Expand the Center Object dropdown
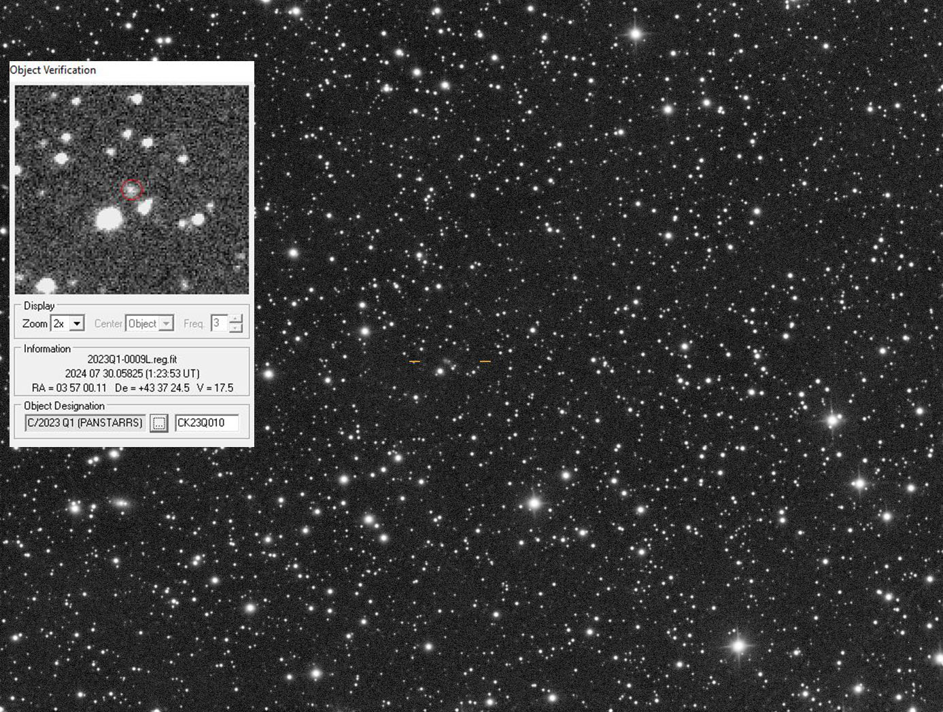The image size is (943, 712). pos(167,324)
